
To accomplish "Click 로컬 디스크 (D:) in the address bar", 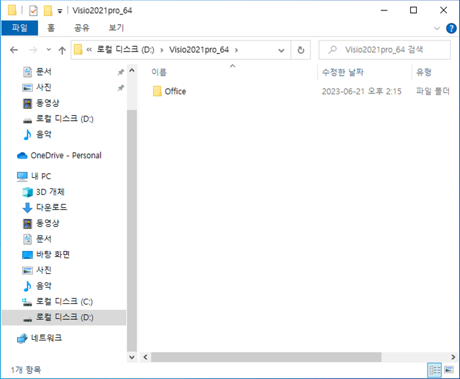I will click(125, 50).
